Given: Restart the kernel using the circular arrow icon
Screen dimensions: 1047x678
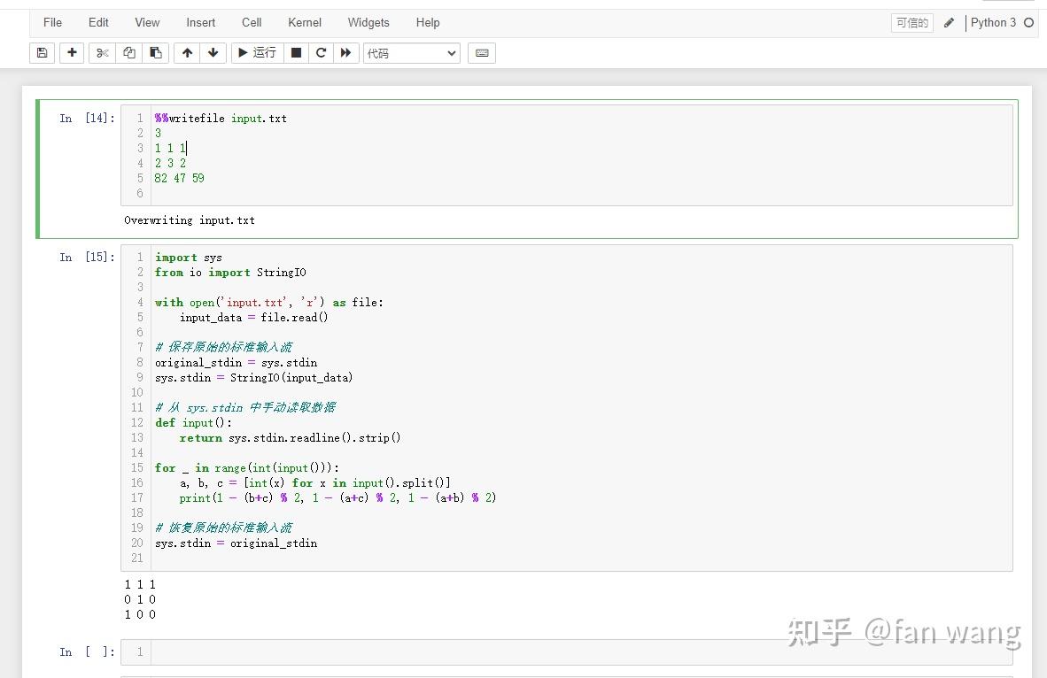Looking at the screenshot, I should 321,53.
